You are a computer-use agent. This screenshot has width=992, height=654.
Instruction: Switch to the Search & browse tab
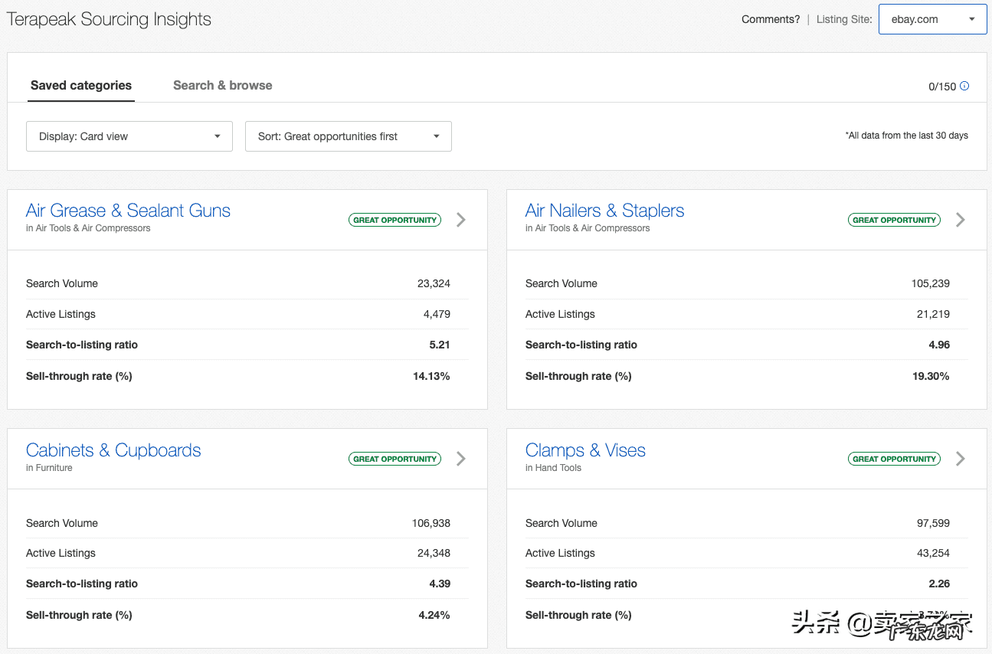[222, 86]
